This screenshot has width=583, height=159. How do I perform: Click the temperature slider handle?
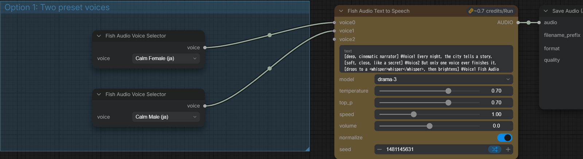(448, 91)
